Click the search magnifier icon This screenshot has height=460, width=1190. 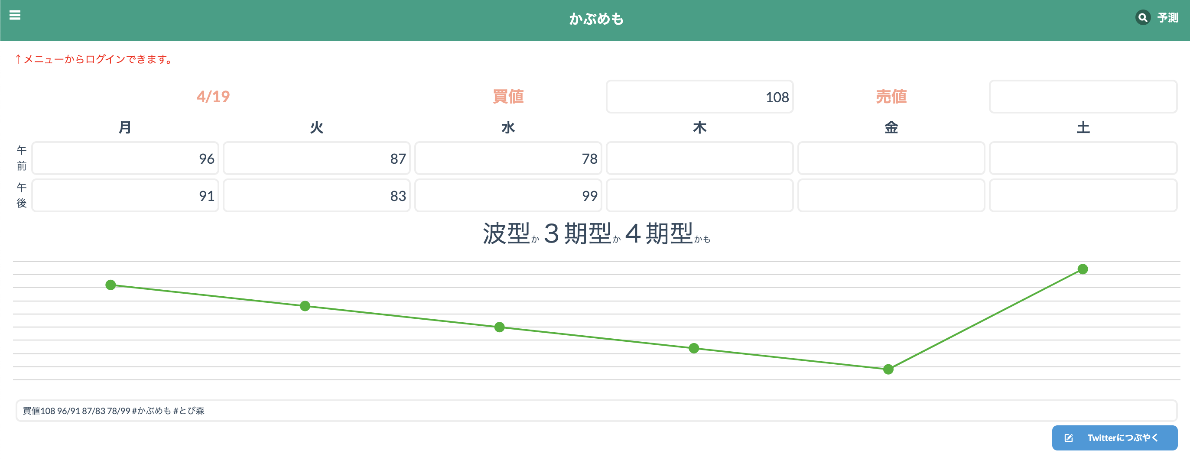point(1142,18)
